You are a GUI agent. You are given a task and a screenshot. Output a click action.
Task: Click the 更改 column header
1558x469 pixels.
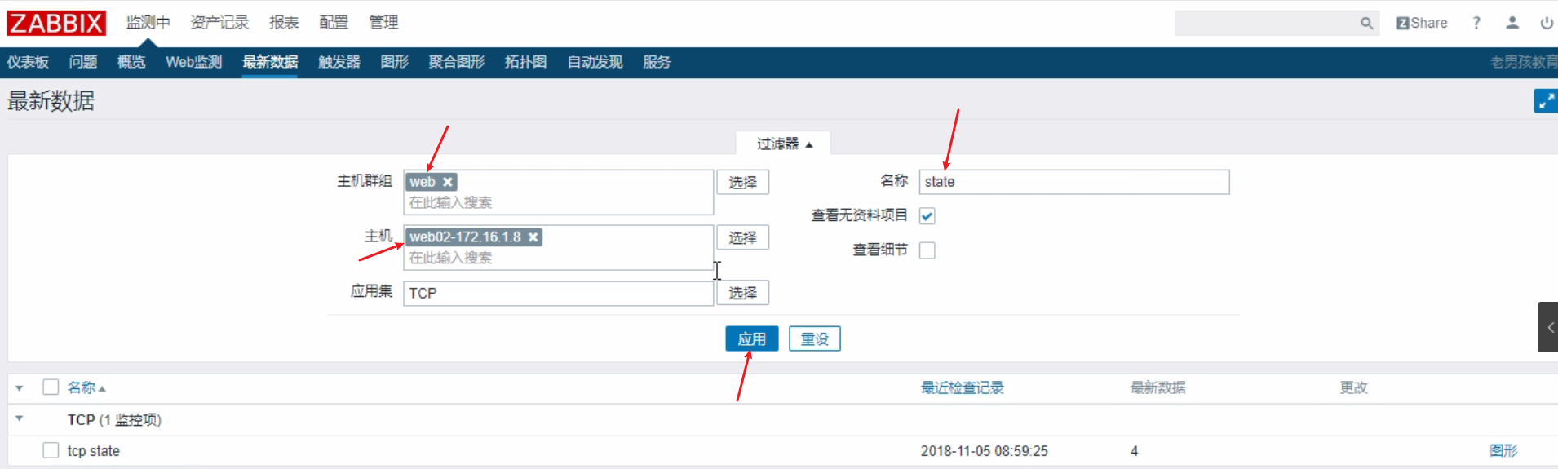(1354, 387)
